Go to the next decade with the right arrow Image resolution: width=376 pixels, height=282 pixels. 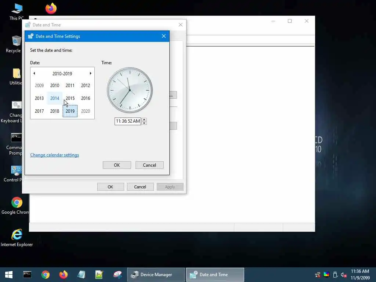click(x=90, y=73)
